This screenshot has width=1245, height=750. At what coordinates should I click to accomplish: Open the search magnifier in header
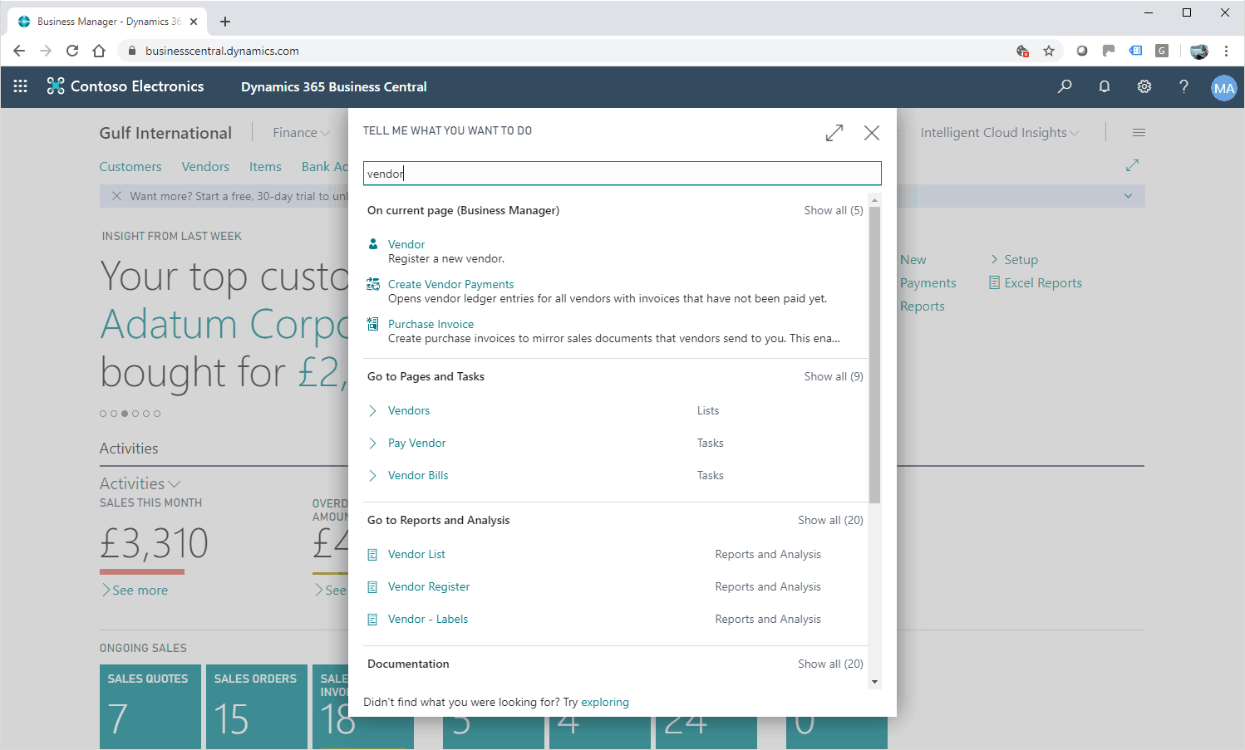pyautogui.click(x=1065, y=86)
